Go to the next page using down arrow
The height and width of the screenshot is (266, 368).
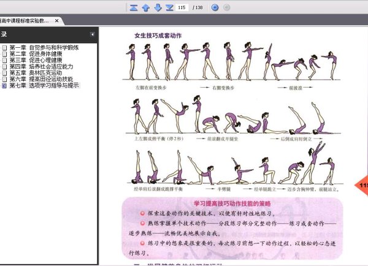click(x=158, y=7)
